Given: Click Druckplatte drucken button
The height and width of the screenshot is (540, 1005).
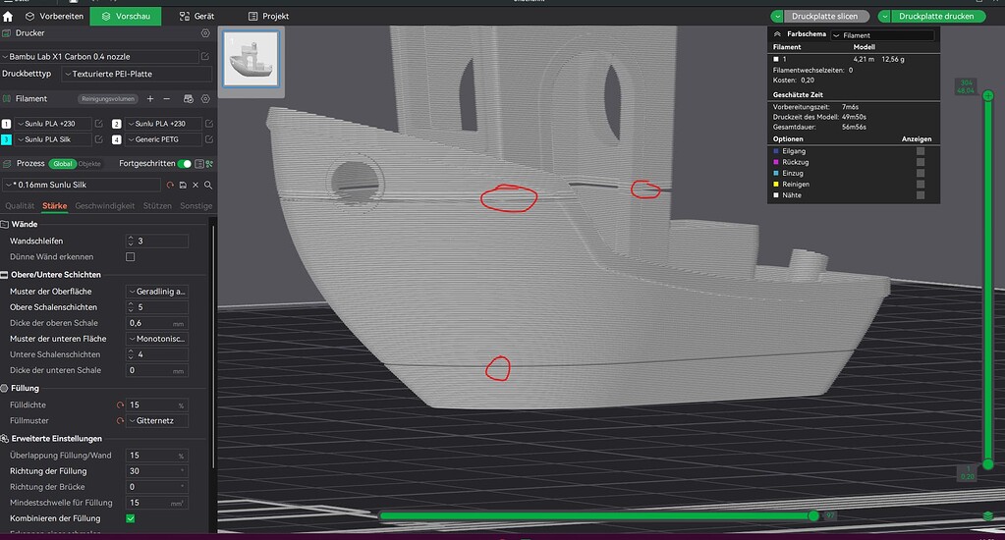Looking at the screenshot, I should 936,16.
